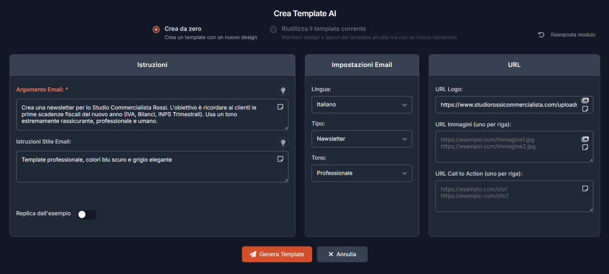This screenshot has width=609, height=274.
Task: Click the Annulla button
Action: 342,254
